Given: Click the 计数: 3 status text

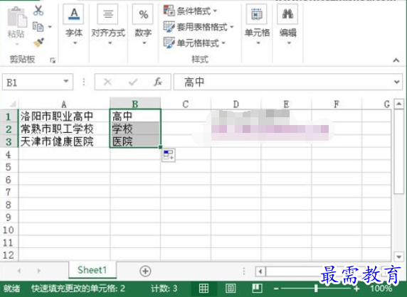Looking at the screenshot, I should click(x=164, y=288).
